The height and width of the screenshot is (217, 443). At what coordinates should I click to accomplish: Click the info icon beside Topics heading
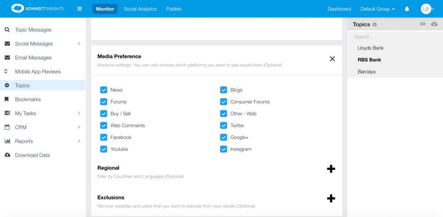375,25
